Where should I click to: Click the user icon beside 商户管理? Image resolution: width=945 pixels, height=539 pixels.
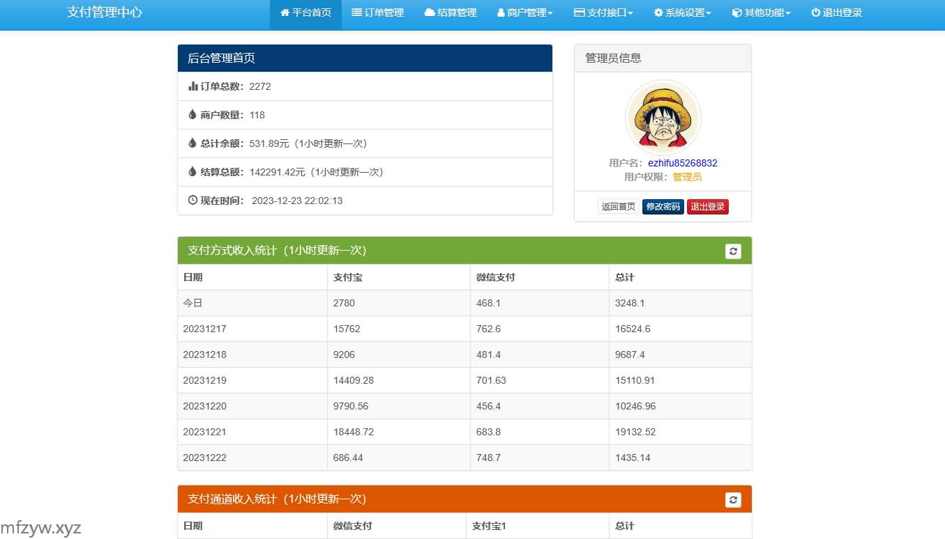click(501, 13)
